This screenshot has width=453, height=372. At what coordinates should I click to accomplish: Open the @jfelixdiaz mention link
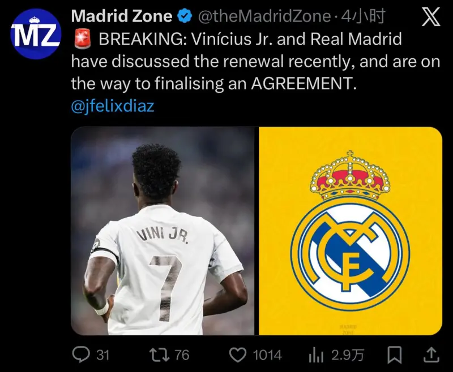coord(112,106)
